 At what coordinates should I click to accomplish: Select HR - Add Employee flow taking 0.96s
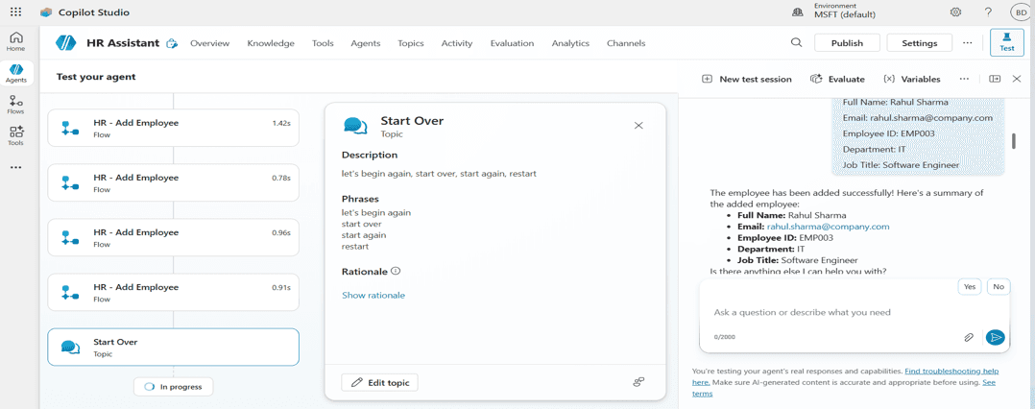point(173,237)
